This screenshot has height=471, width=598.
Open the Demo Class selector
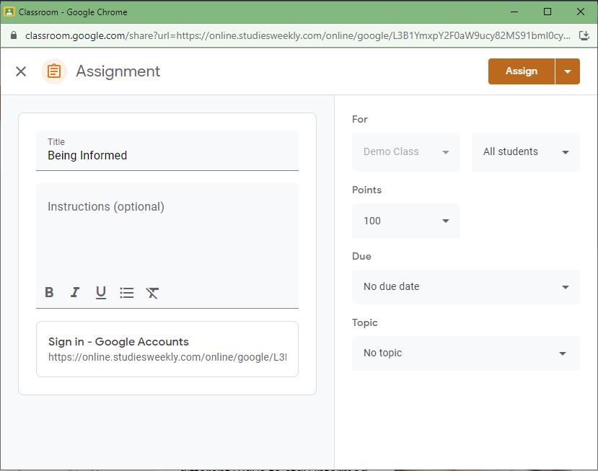(x=405, y=151)
